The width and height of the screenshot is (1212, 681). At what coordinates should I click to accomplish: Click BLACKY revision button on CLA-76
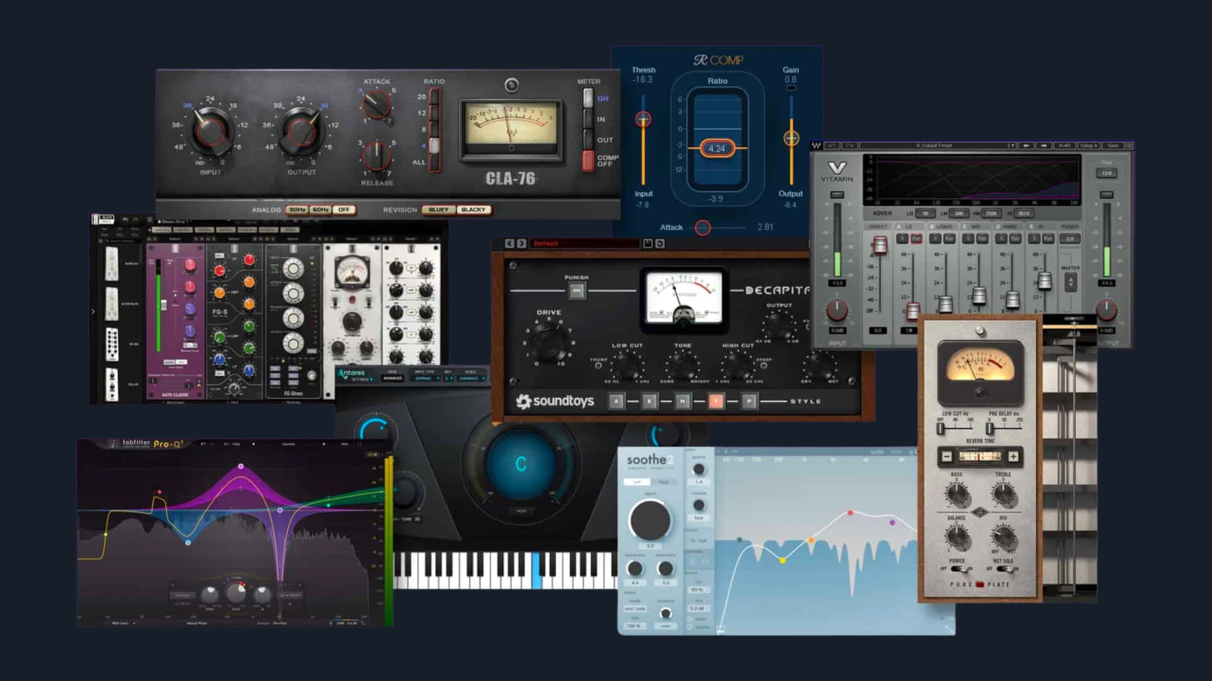point(473,210)
